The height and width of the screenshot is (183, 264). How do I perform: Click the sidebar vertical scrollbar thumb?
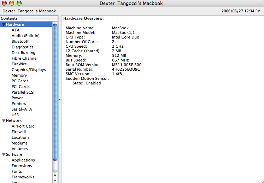55,93
